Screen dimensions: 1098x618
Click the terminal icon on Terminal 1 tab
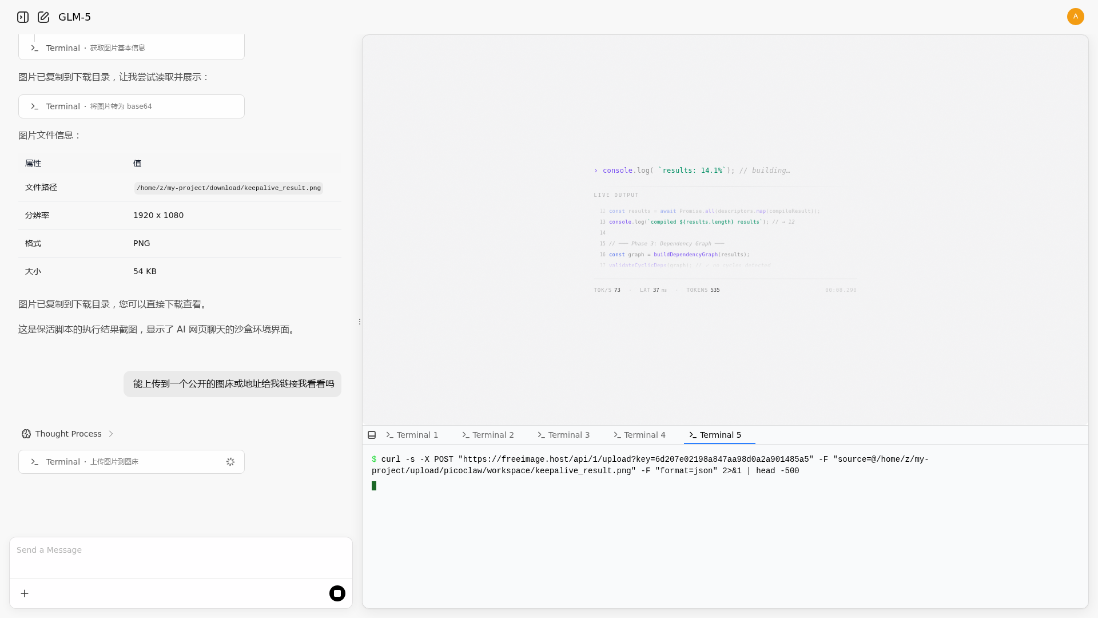point(389,435)
